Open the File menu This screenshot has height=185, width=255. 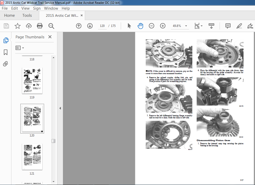pyautogui.click(x=5, y=8)
